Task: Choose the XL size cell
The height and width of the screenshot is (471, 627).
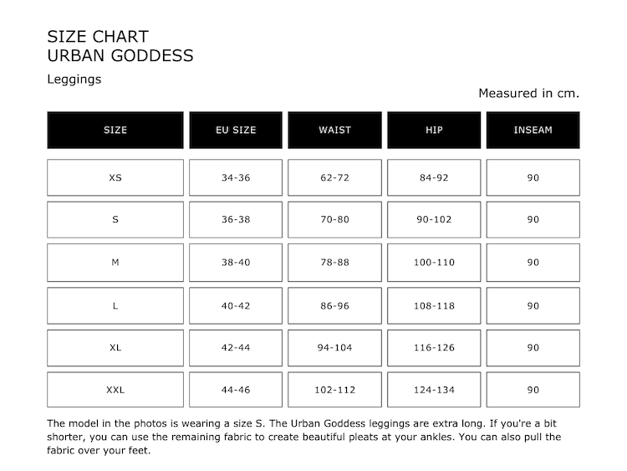Action: (115, 348)
